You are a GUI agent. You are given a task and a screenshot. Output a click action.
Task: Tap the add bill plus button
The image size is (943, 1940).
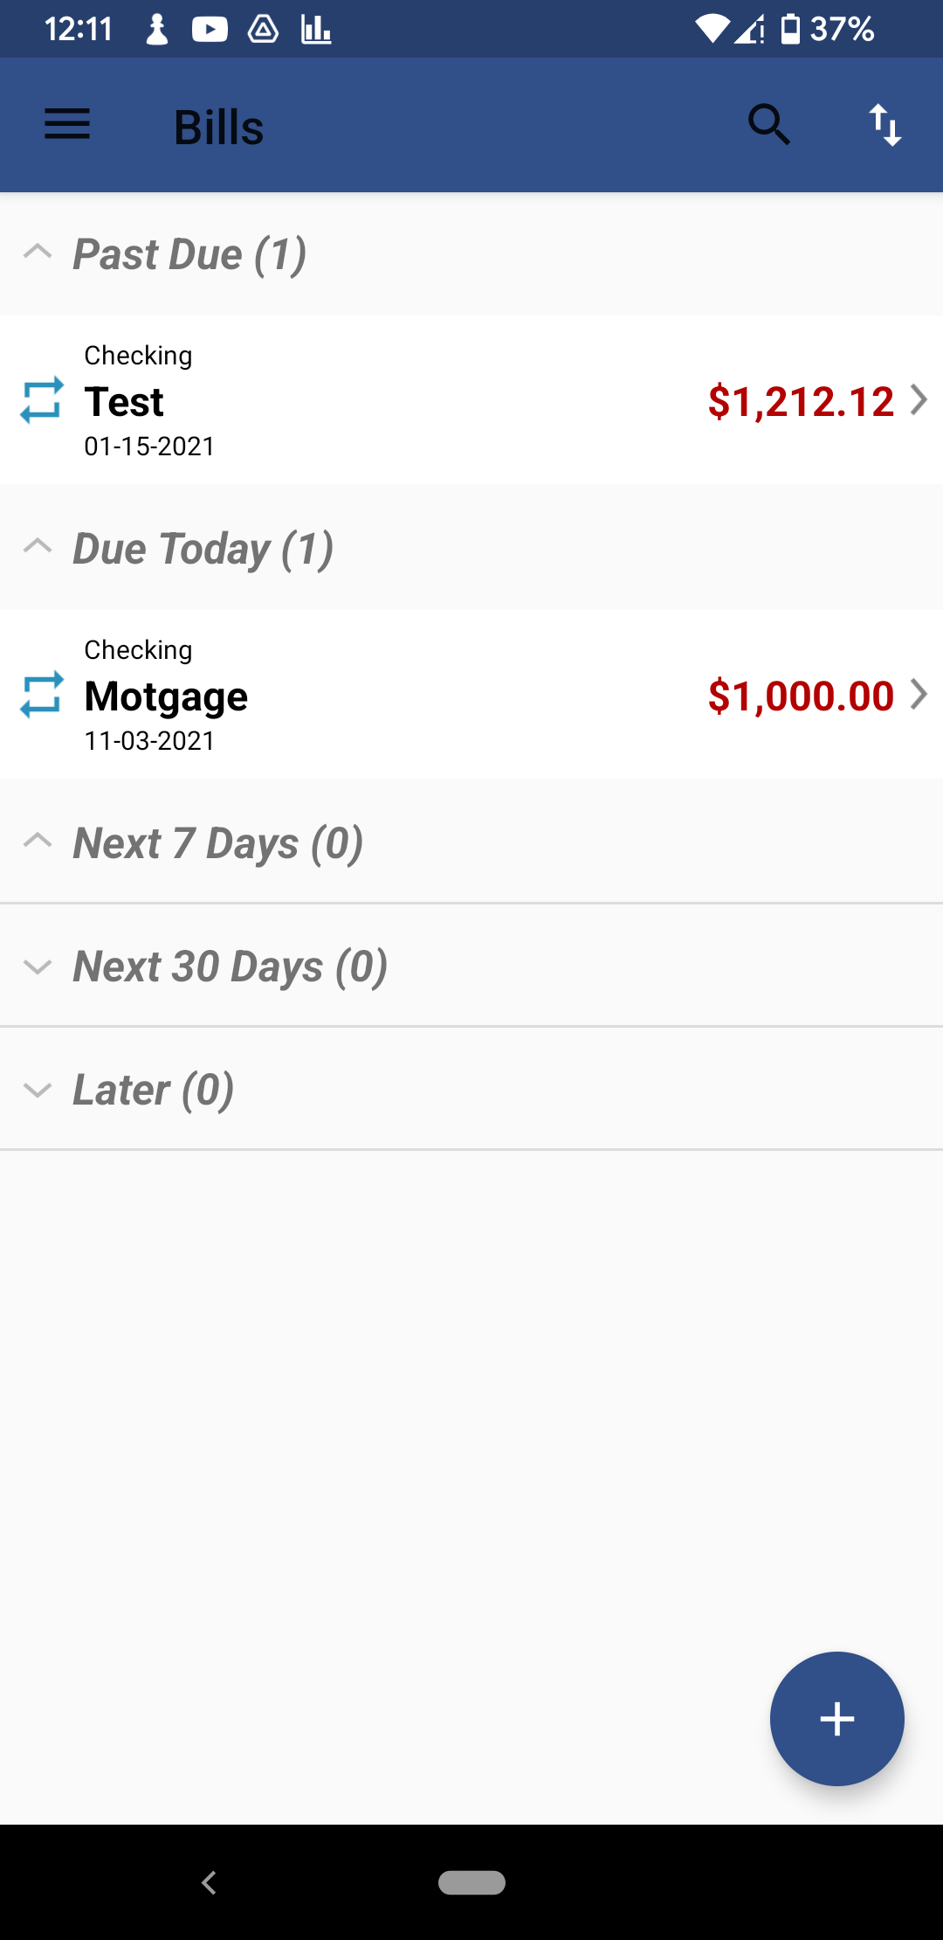point(836,1718)
